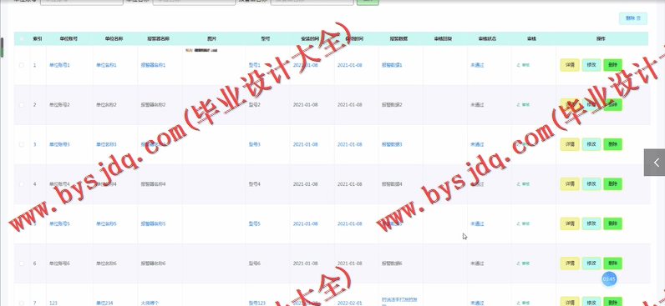The height and width of the screenshot is (306, 665).
Task: Open the 审核 review icon in row 4
Action: tap(523, 184)
